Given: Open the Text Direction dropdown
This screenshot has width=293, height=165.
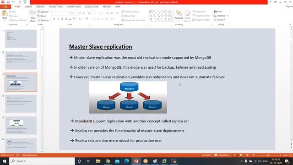Looking at the screenshot, I should point(131,11).
